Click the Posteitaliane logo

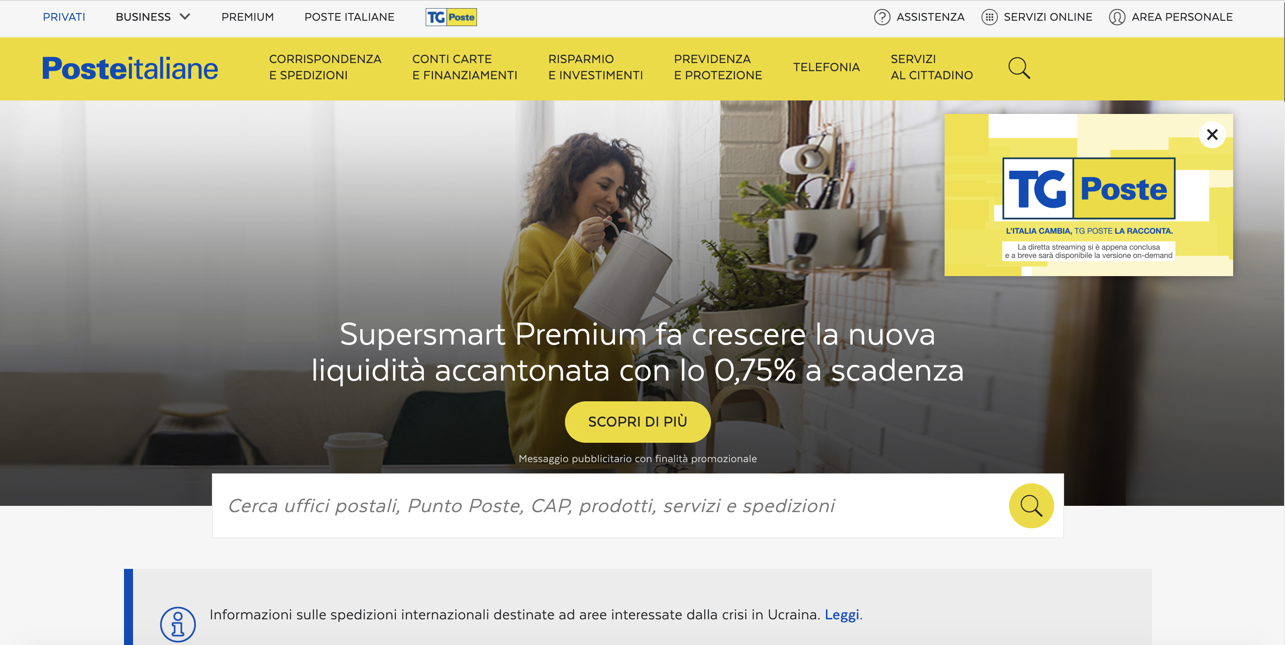(130, 68)
